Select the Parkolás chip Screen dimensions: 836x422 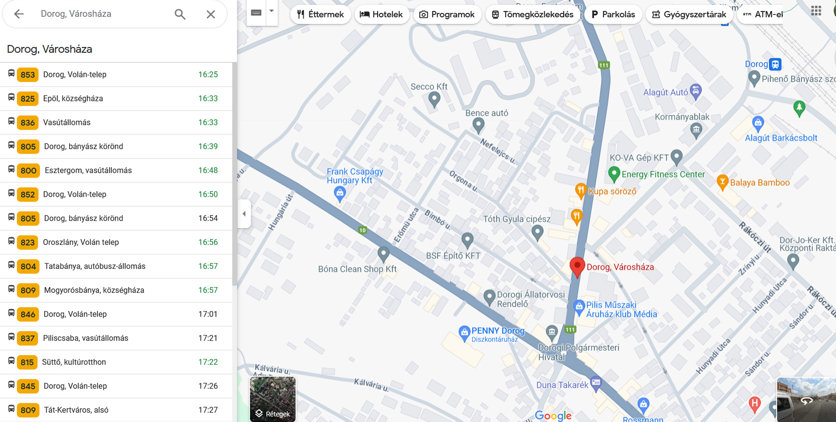tap(613, 14)
